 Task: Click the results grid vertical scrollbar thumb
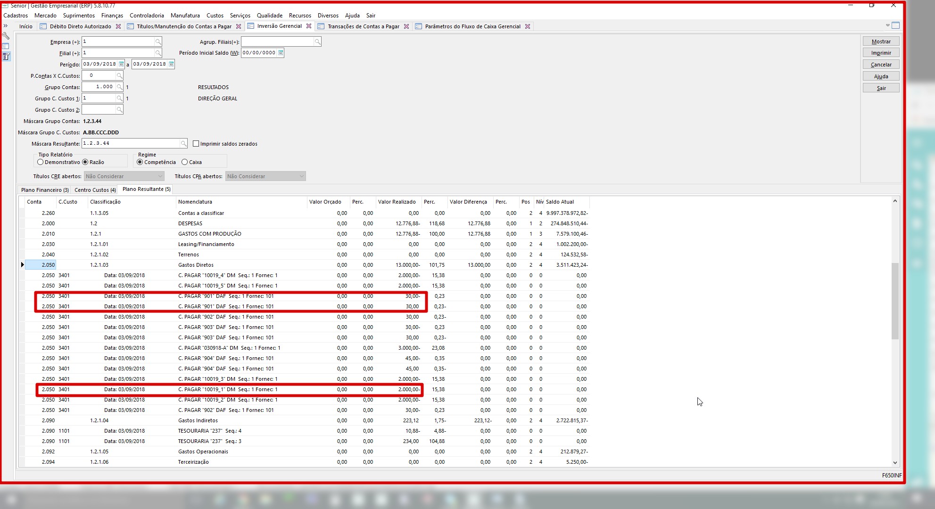point(894,302)
